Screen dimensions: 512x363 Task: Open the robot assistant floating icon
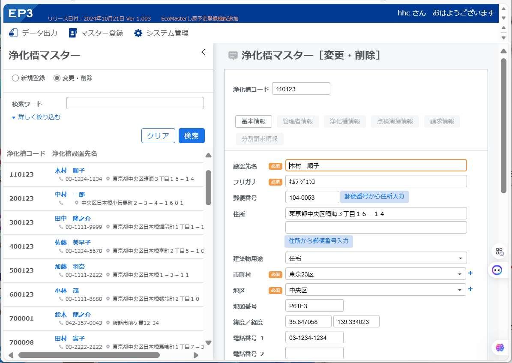497,270
